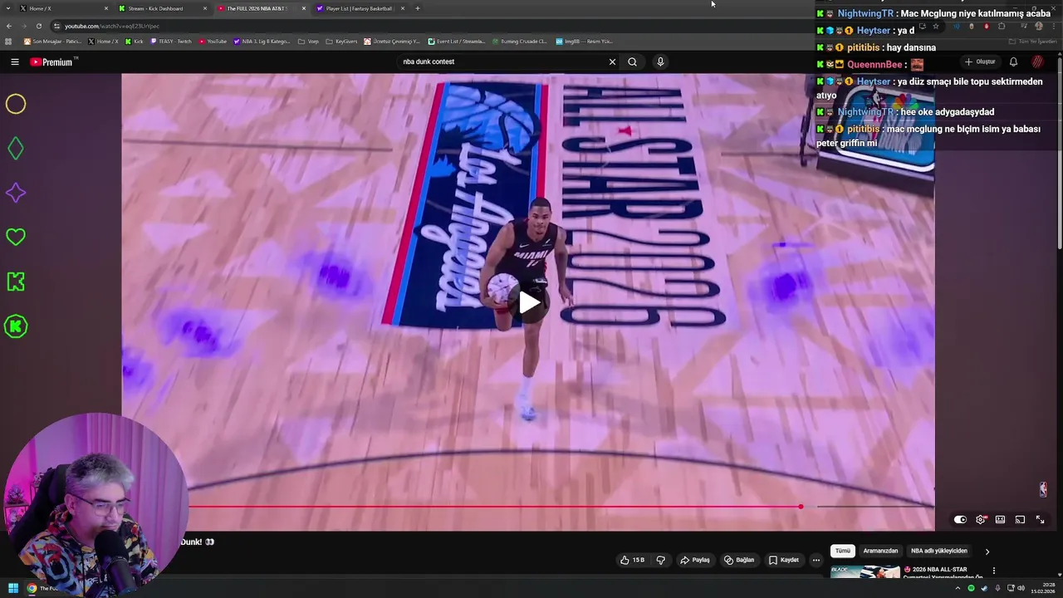Select the NBA adı yükleyiciden chip
1063x598 pixels.
point(939,551)
